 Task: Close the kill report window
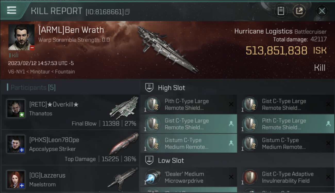(322, 11)
